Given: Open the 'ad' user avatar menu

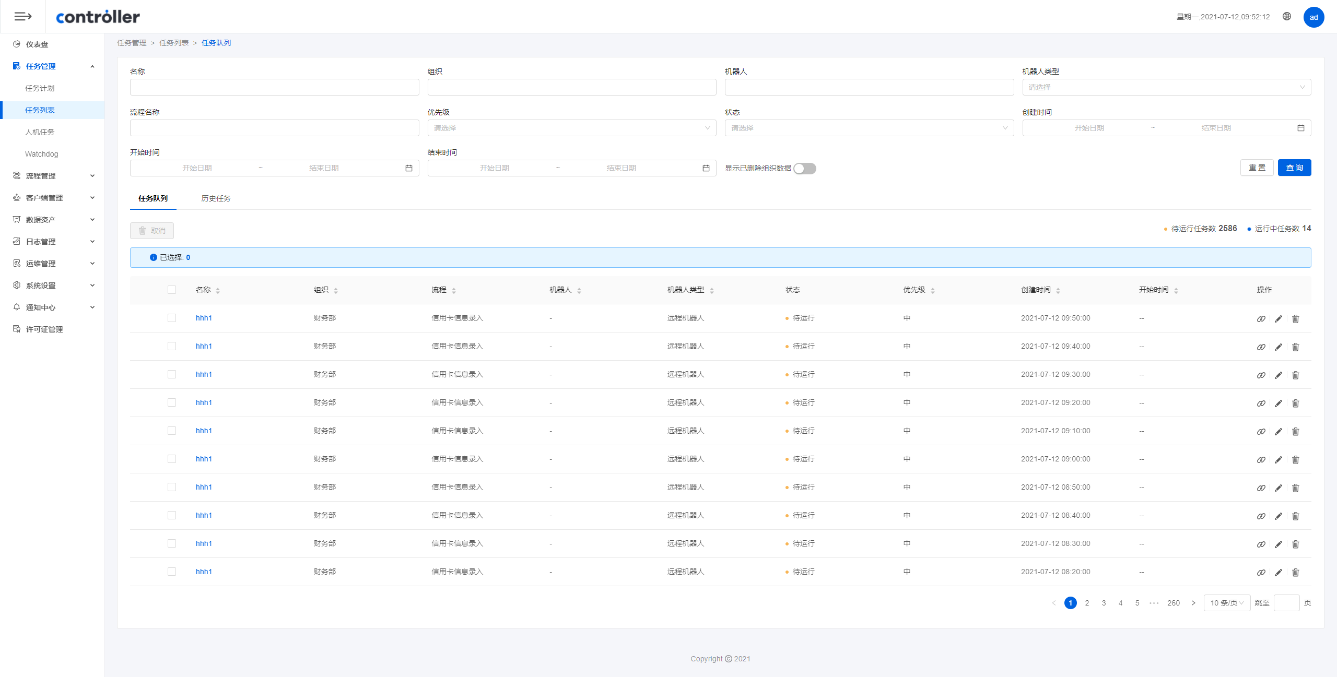Looking at the screenshot, I should point(1313,17).
